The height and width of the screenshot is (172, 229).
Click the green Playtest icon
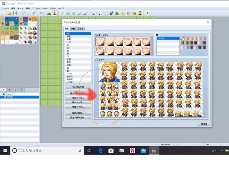147,13
